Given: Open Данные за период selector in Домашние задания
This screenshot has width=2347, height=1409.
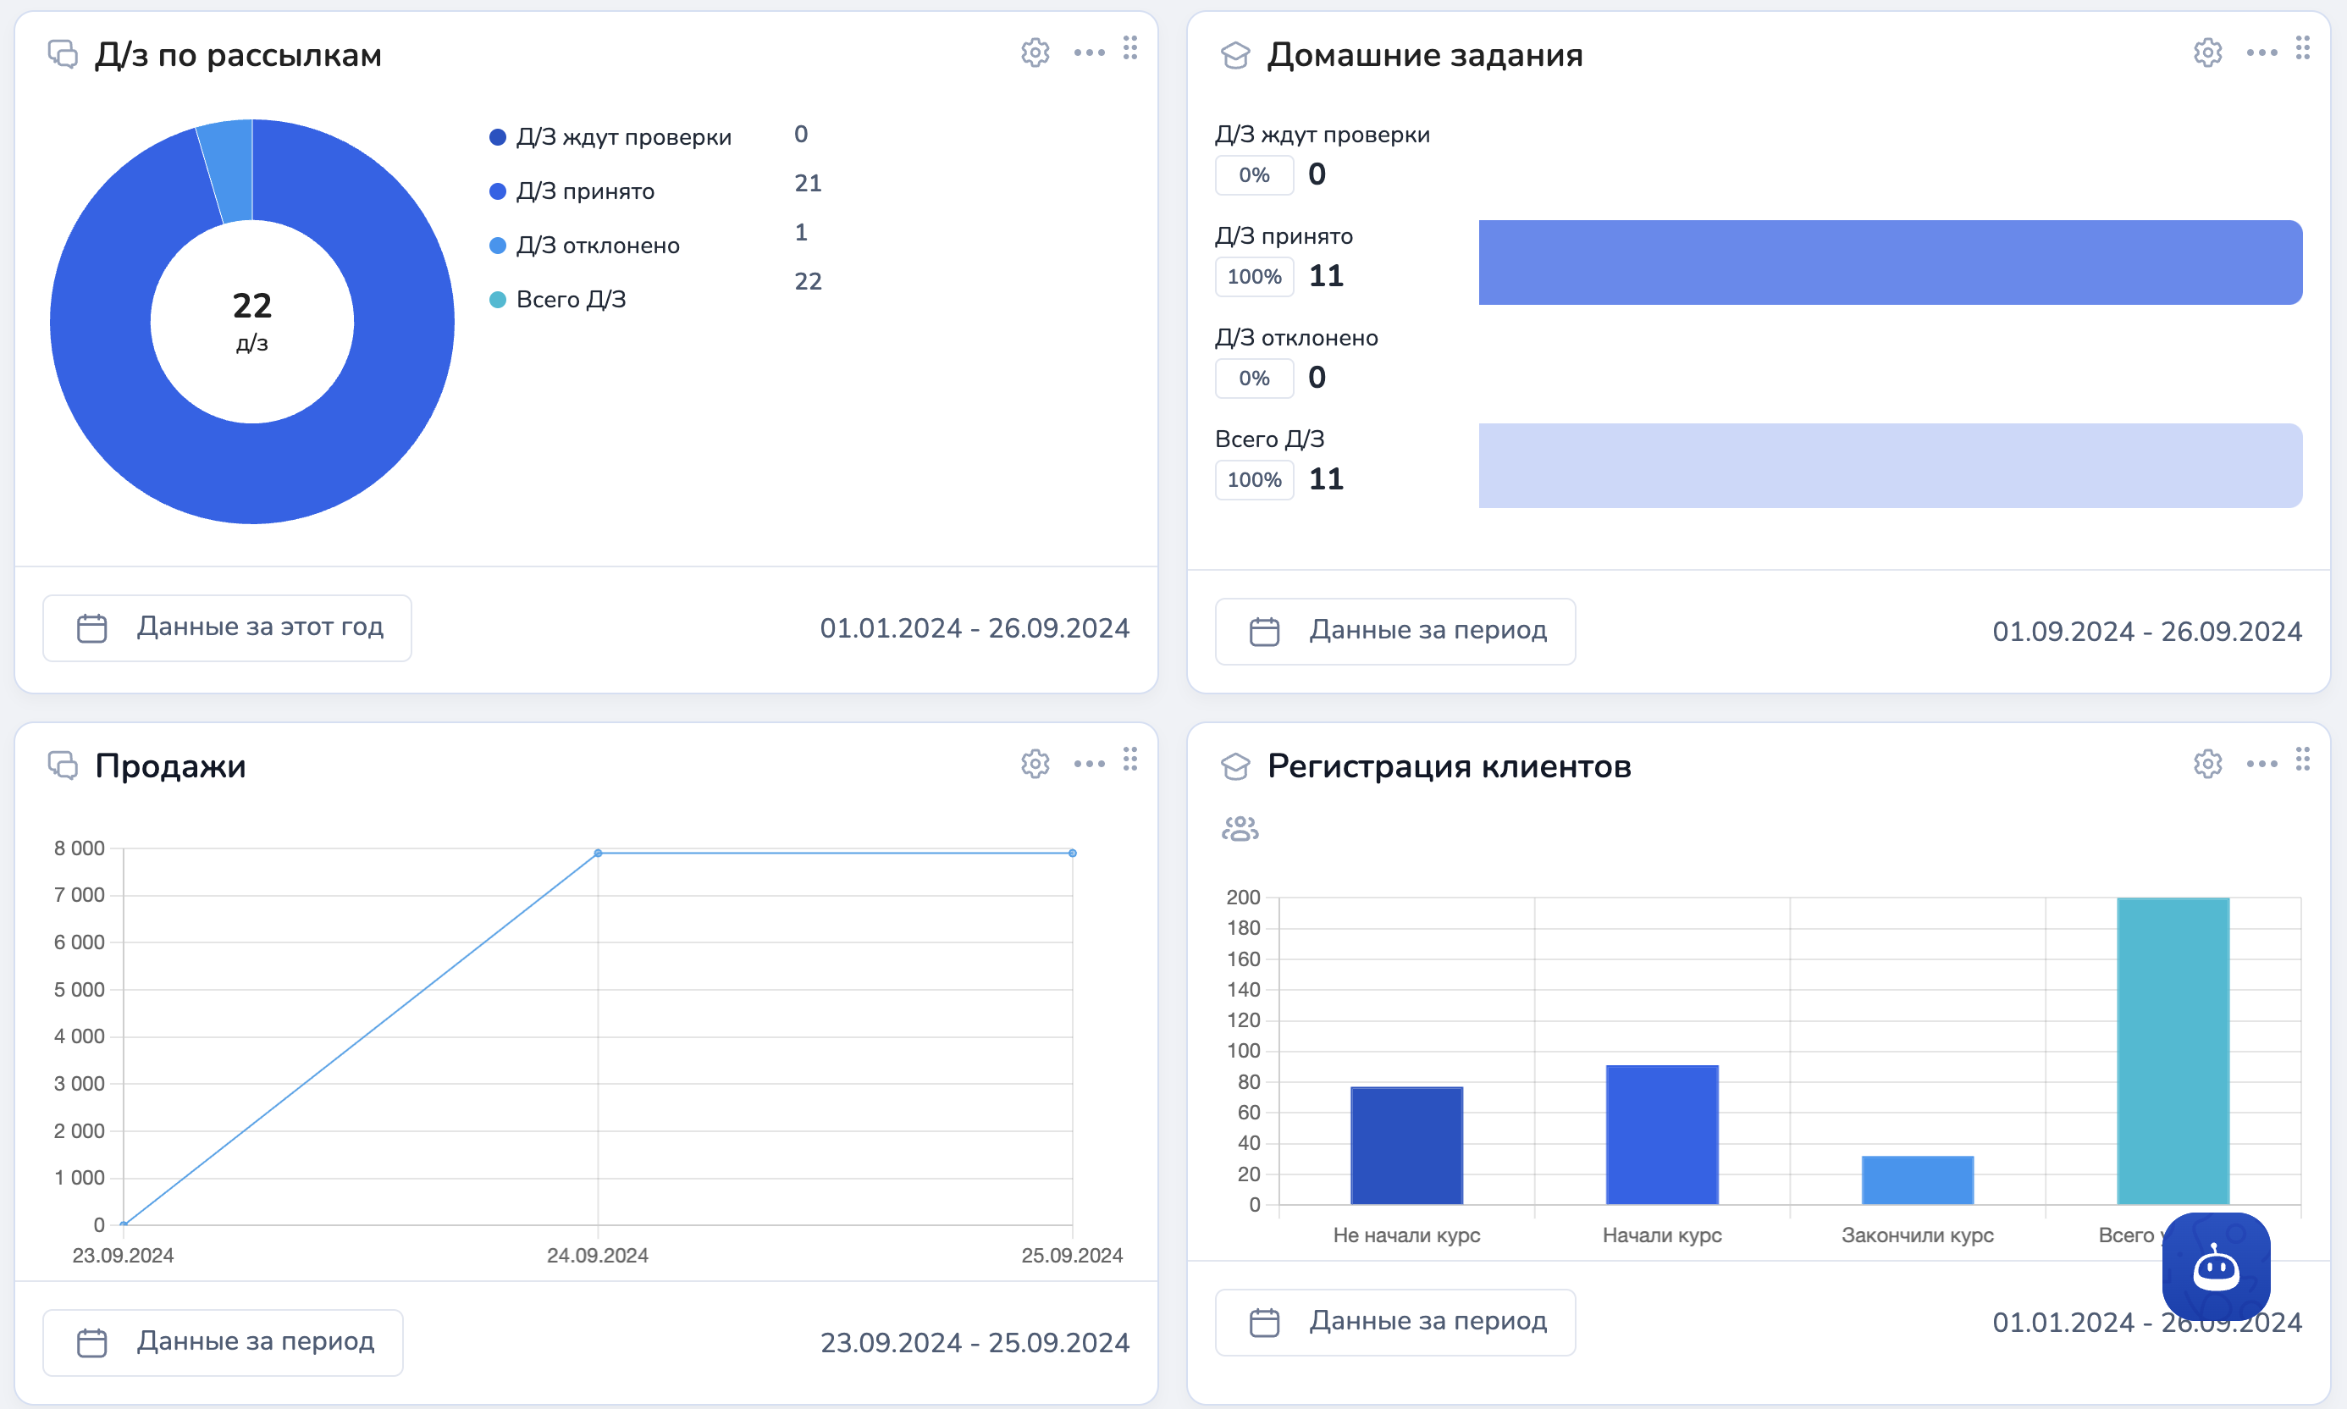Looking at the screenshot, I should coord(1394,631).
